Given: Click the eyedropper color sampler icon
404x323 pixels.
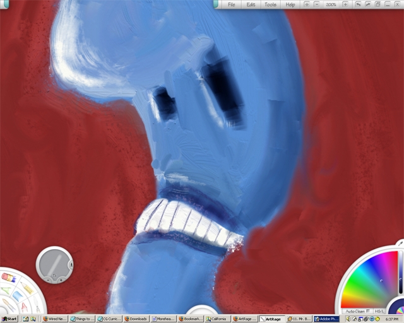Looking at the screenshot, I should (x=400, y=243).
